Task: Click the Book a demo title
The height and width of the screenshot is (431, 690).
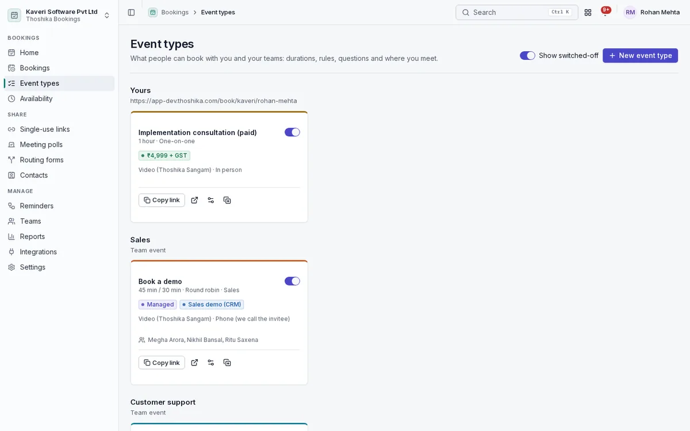Action: point(160,281)
